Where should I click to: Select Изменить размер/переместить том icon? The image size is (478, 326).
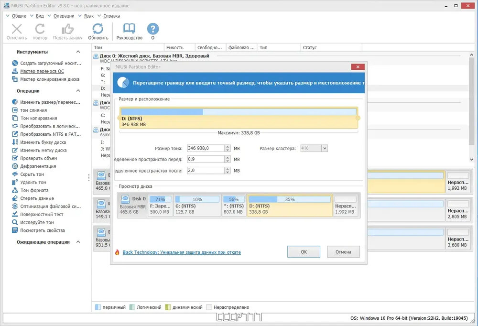coord(15,102)
